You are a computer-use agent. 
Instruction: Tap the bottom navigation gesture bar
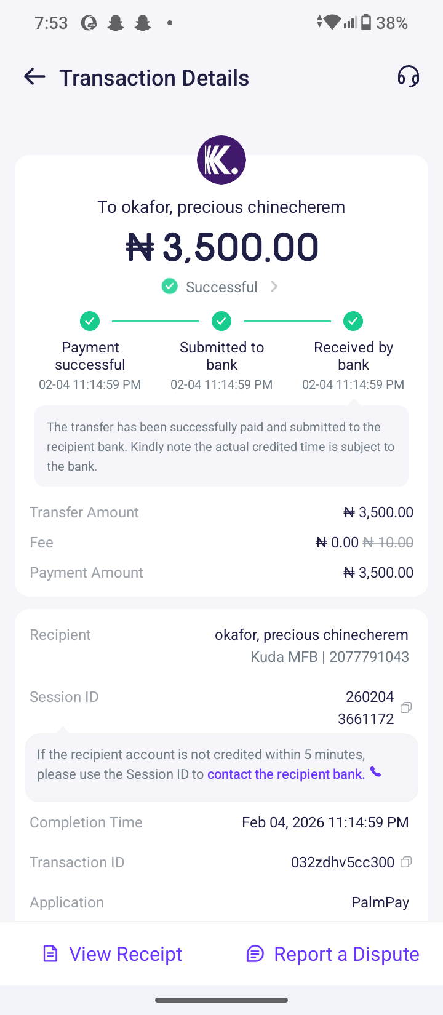[x=221, y=1000]
